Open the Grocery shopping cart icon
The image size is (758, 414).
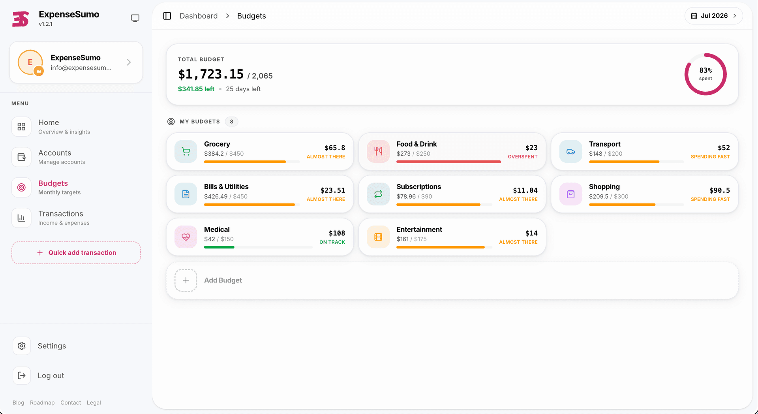coord(186,151)
